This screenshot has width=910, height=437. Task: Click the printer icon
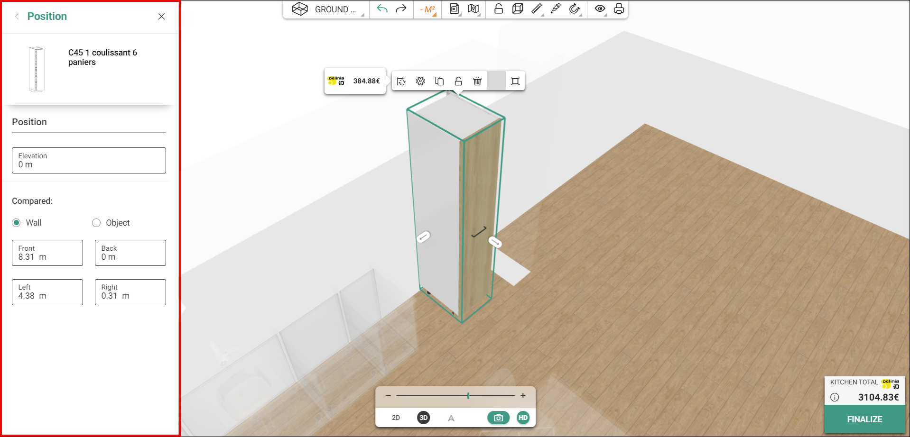(x=619, y=9)
